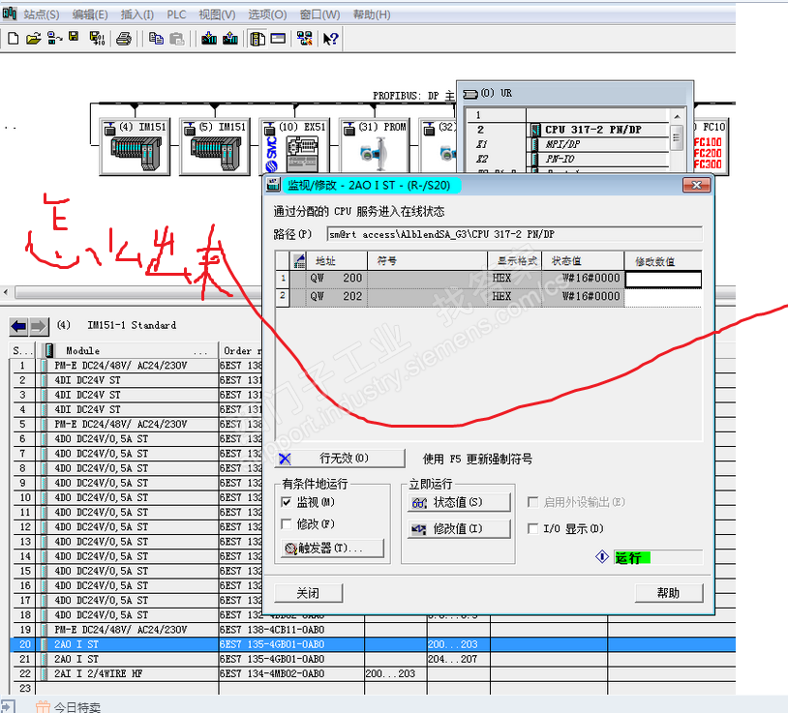Tick the I/O 显示(D) checkbox
Image resolution: width=788 pixels, height=713 pixels.
(532, 529)
